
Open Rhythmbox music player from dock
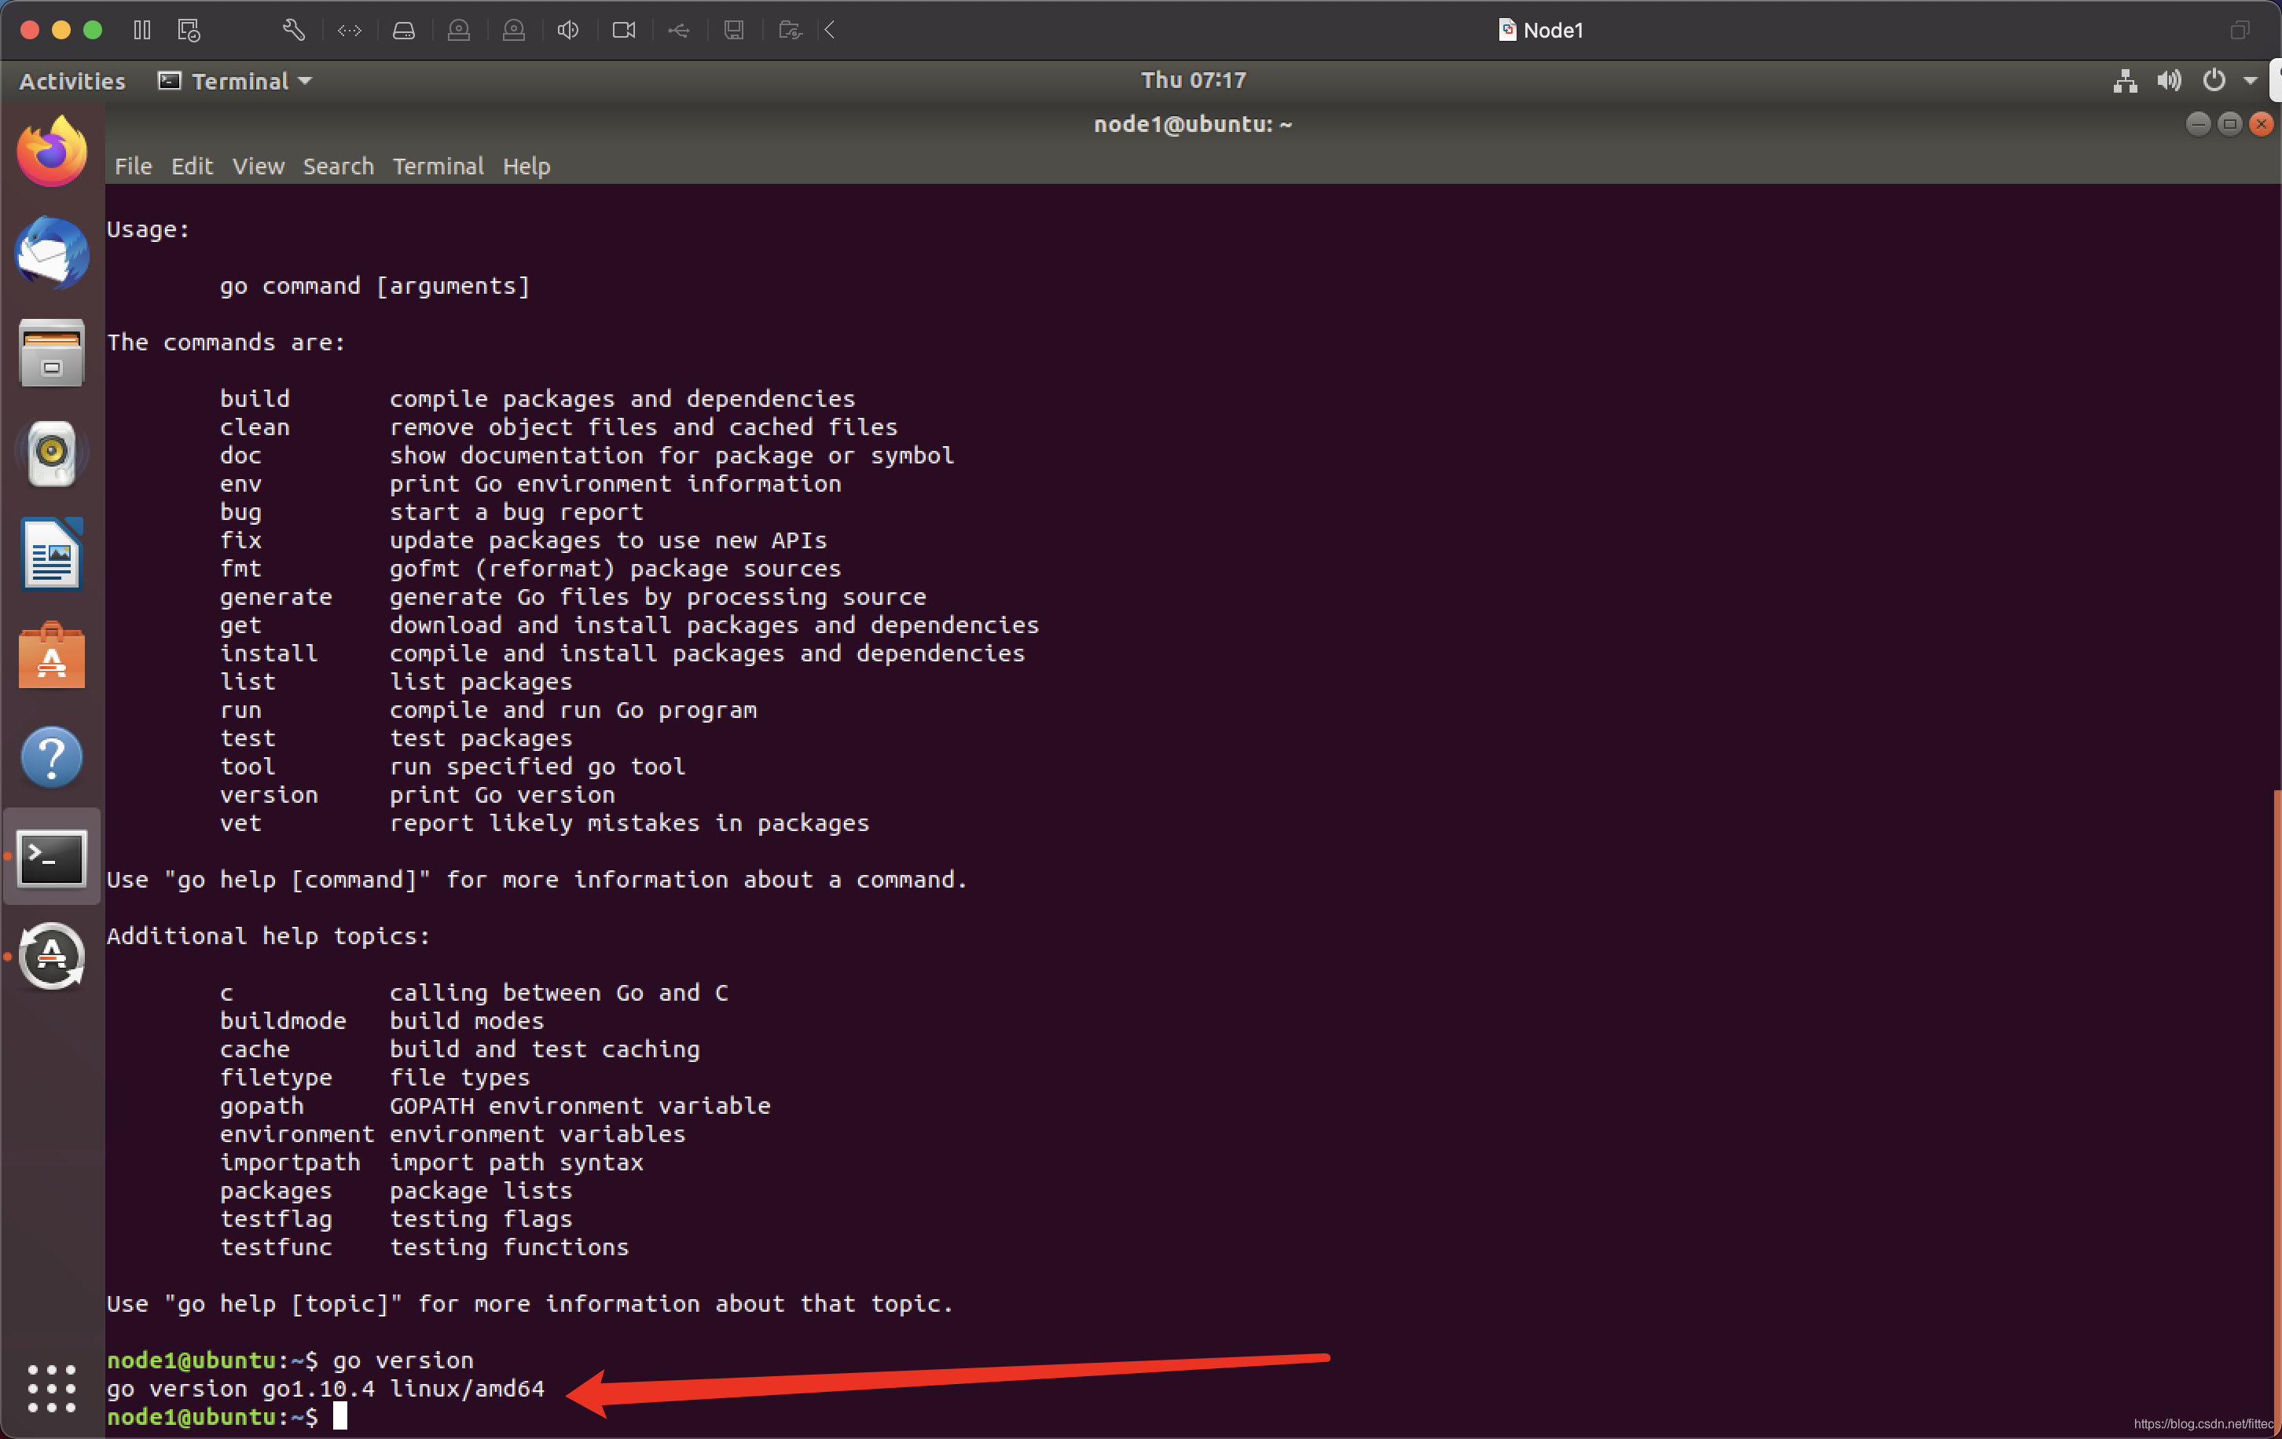[52, 454]
